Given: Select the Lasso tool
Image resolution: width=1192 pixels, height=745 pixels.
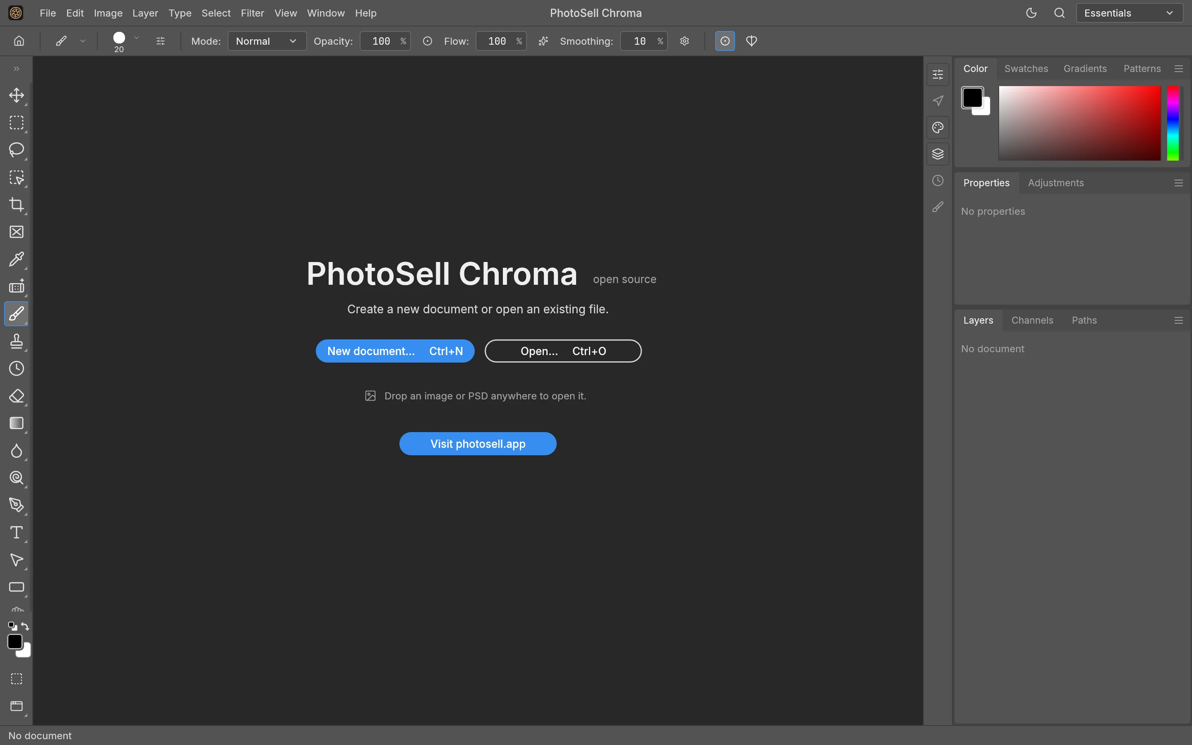Looking at the screenshot, I should (17, 150).
